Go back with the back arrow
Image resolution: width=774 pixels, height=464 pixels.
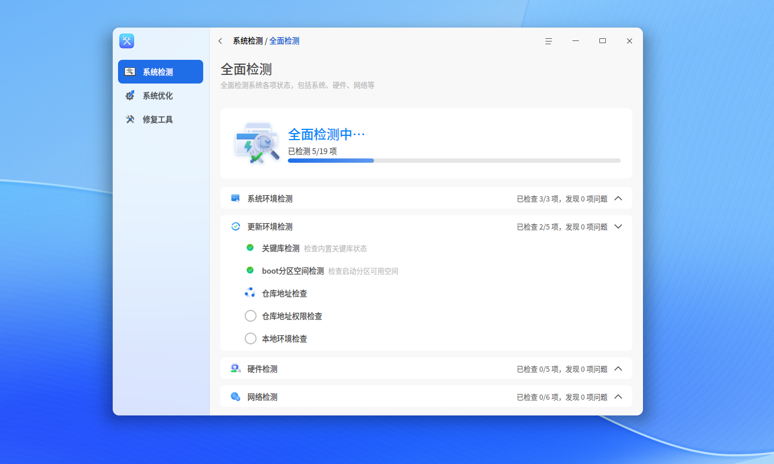coord(220,41)
